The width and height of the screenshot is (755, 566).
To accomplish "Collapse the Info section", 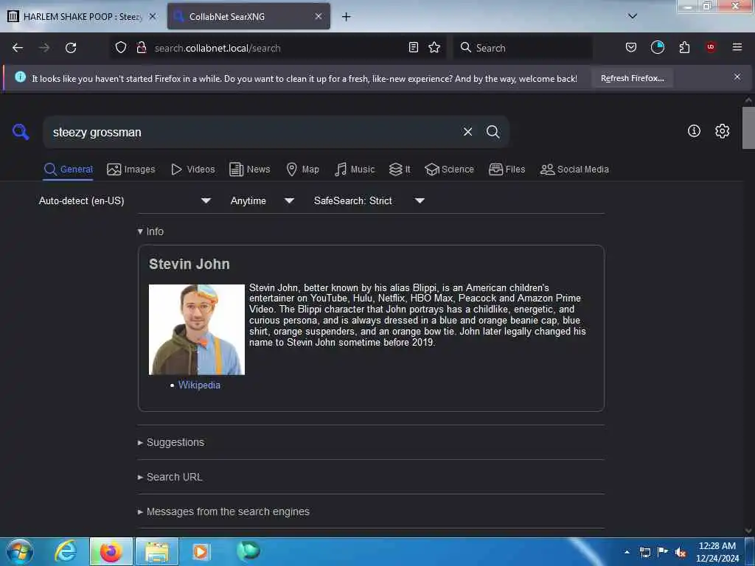I will point(150,231).
